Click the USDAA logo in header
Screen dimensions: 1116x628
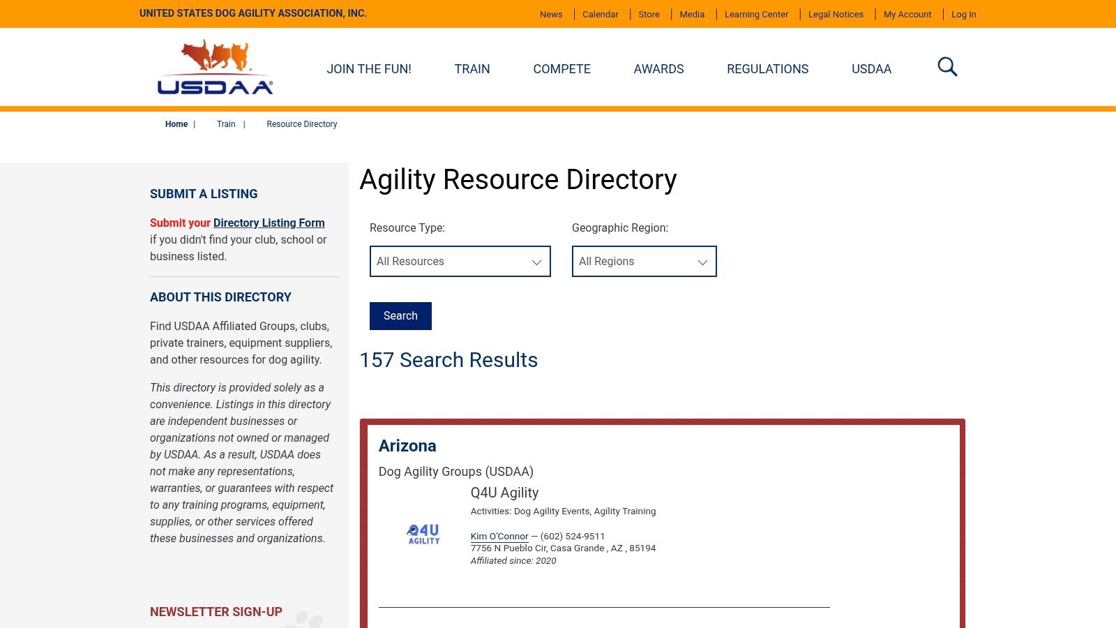[x=215, y=67]
